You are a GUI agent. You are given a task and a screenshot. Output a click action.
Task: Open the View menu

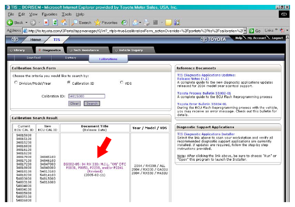[x=33, y=15]
